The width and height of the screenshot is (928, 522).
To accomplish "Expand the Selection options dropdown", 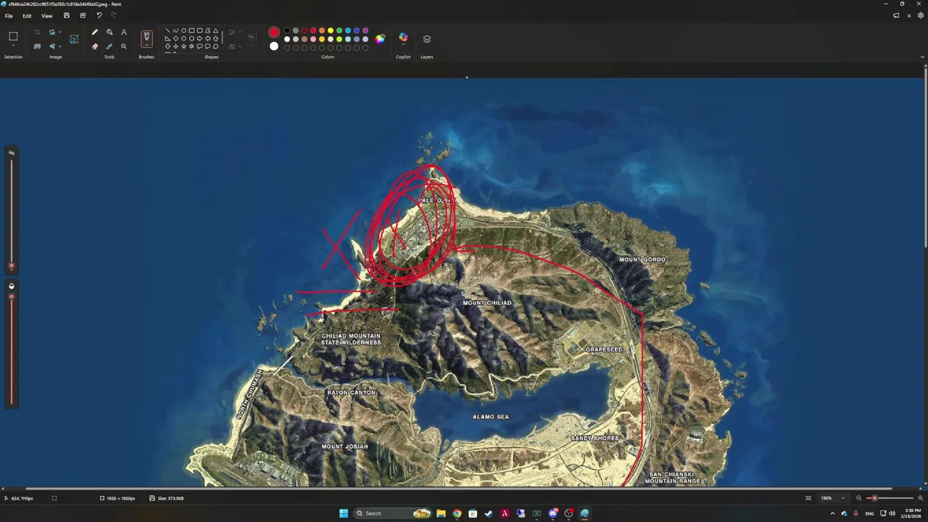I will (x=13, y=46).
